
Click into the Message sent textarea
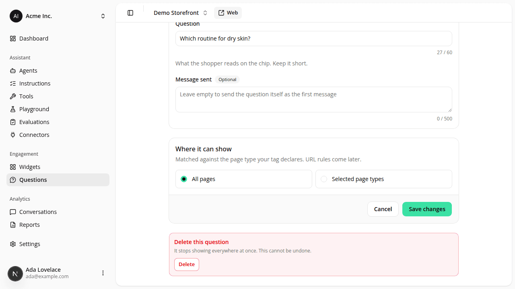click(x=314, y=100)
